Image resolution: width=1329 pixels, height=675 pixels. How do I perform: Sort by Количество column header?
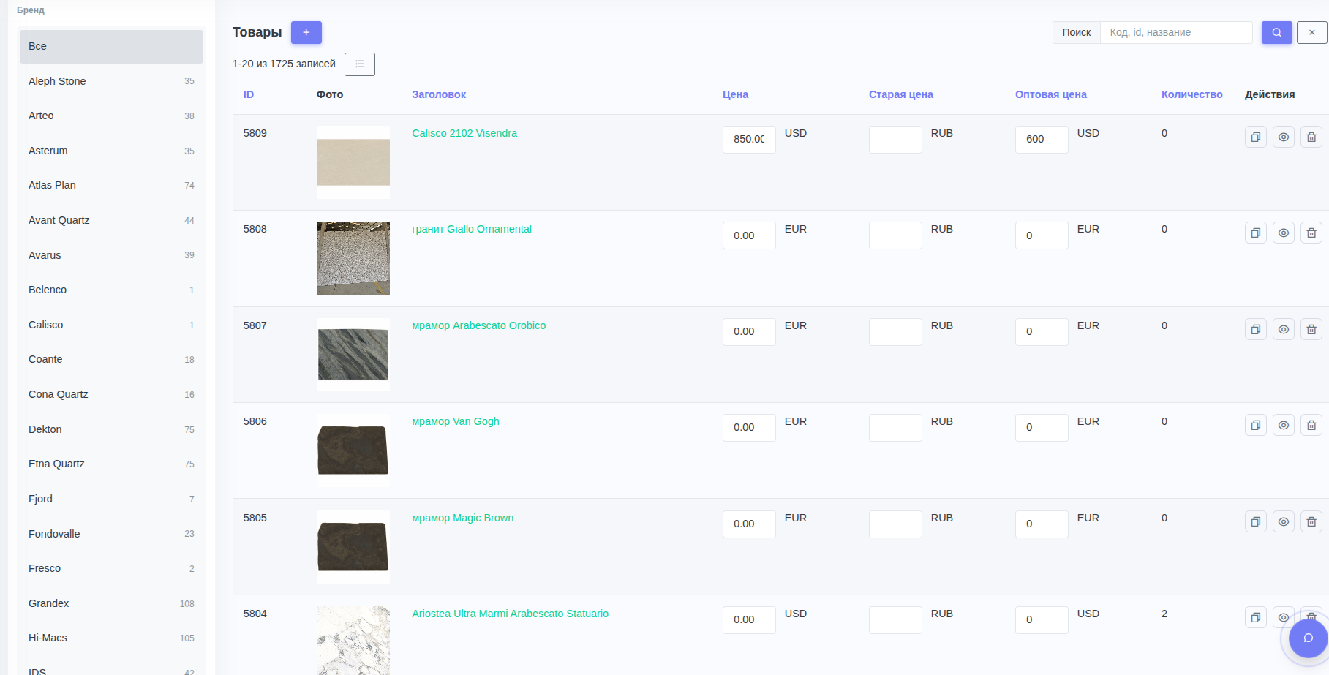[x=1191, y=94]
